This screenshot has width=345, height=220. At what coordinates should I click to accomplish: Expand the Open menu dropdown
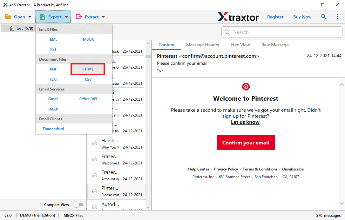[x=29, y=17]
